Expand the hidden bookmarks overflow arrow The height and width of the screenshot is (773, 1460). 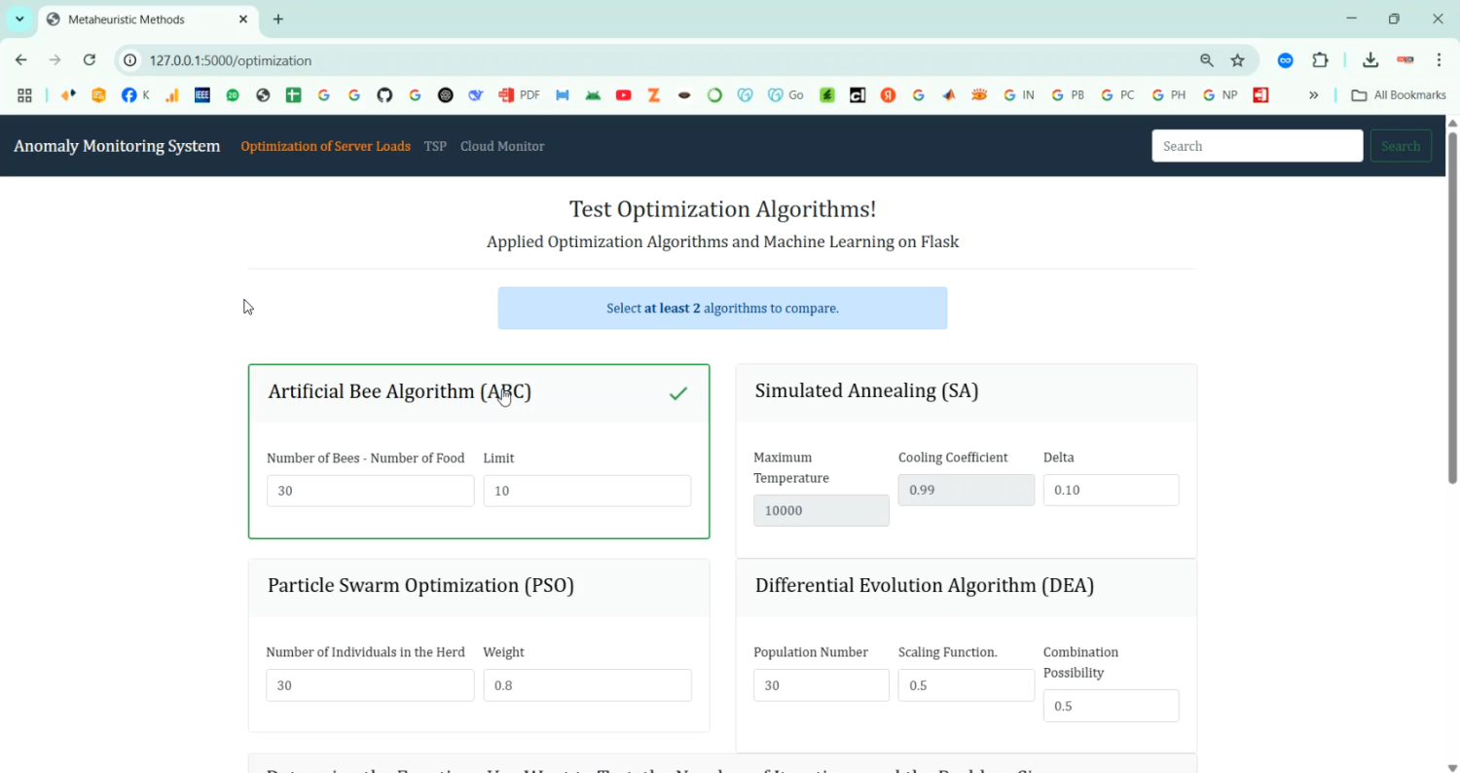(1313, 95)
